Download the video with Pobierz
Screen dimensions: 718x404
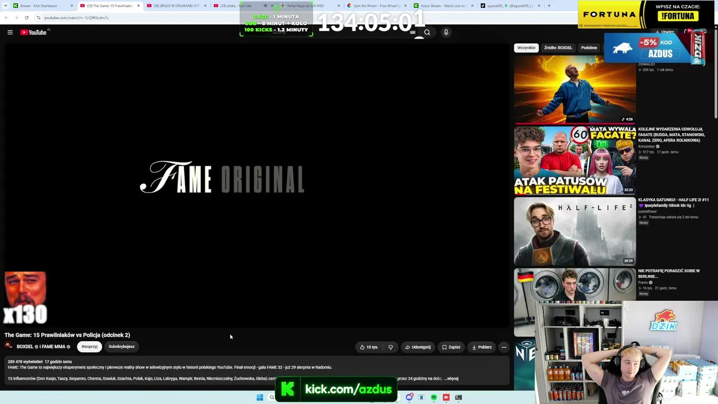(482, 347)
